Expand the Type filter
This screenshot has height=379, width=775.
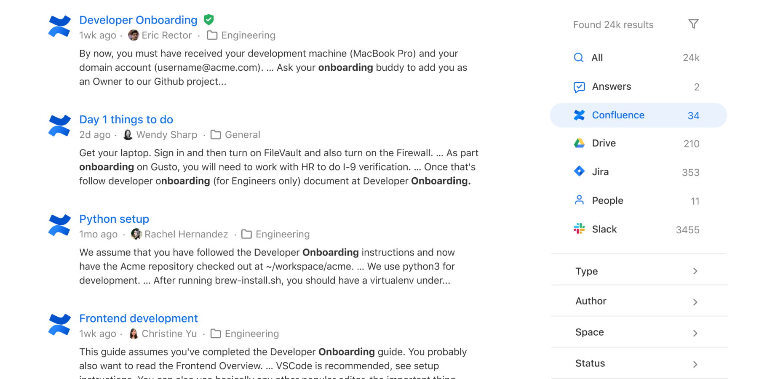point(639,271)
